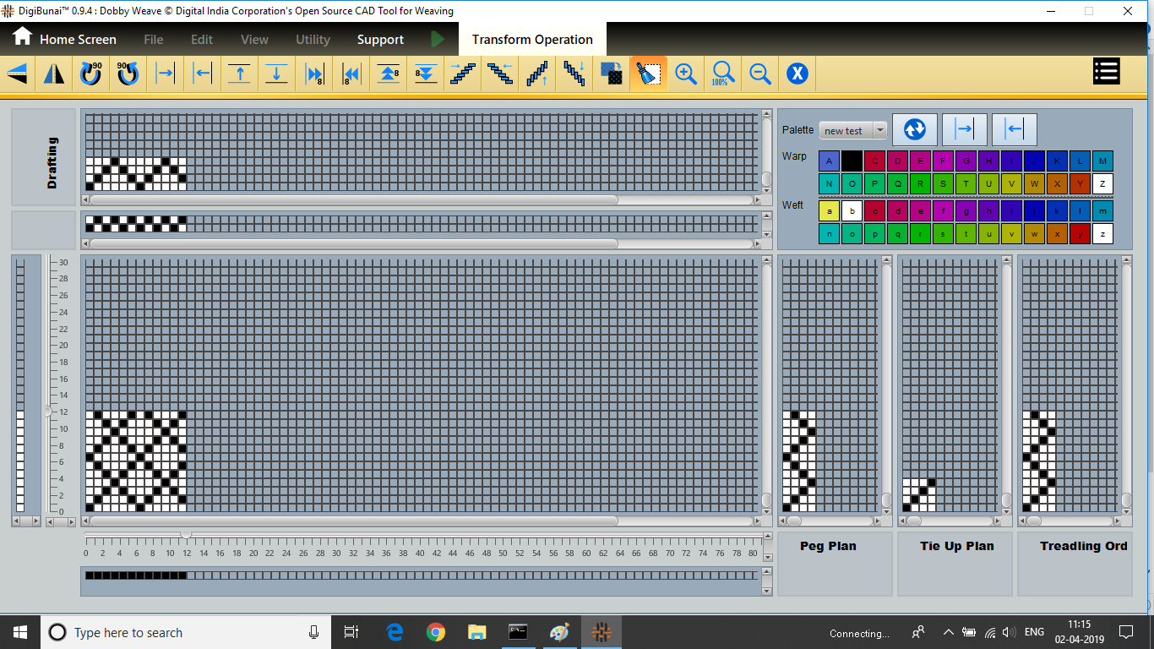Pick weft color swatch a
Viewport: 1154px width, 649px height.
click(830, 211)
